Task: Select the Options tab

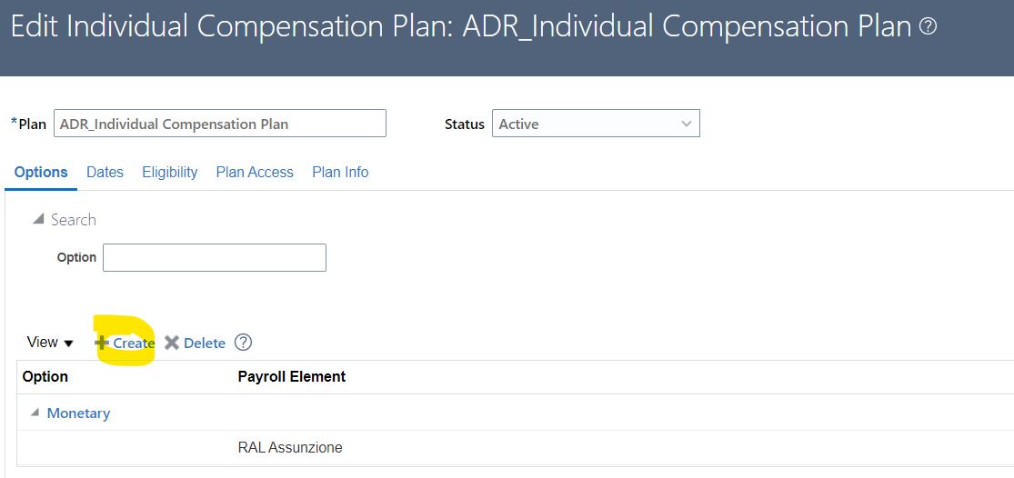Action: click(41, 173)
